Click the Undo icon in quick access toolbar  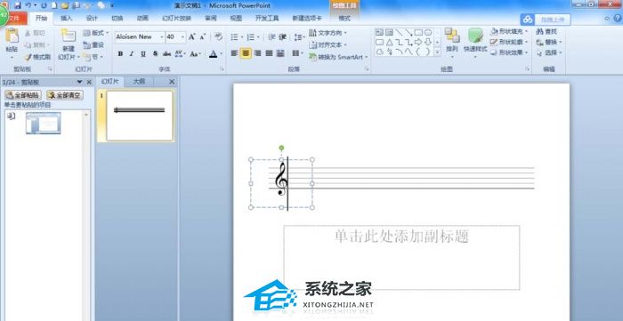(x=28, y=5)
